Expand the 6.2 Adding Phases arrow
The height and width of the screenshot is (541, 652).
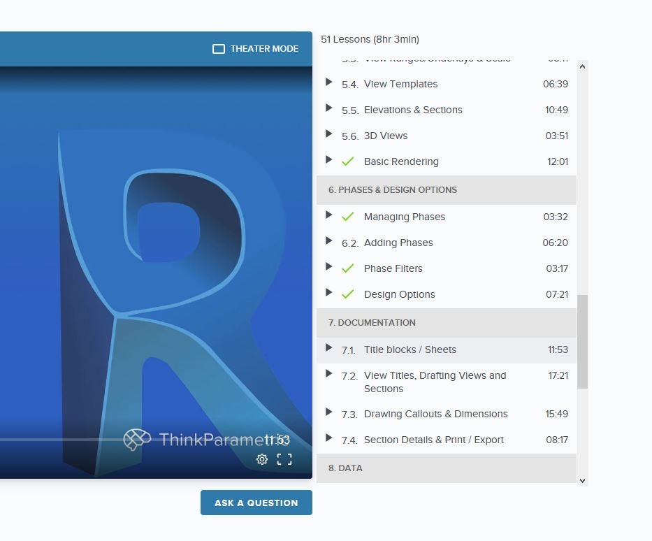tap(329, 240)
